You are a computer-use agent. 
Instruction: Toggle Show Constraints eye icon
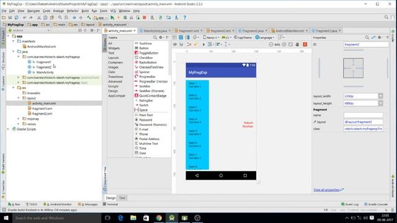175,44
